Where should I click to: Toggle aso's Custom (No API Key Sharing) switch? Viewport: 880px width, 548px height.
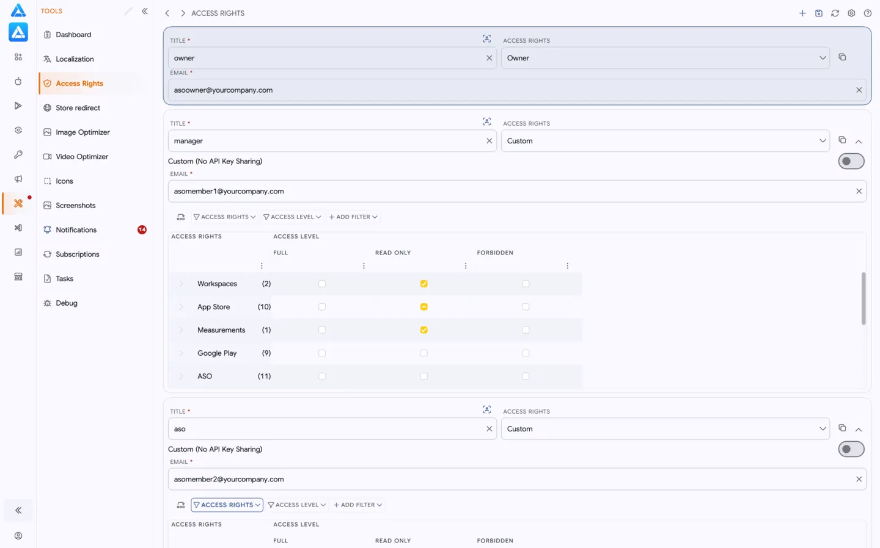pyautogui.click(x=851, y=449)
